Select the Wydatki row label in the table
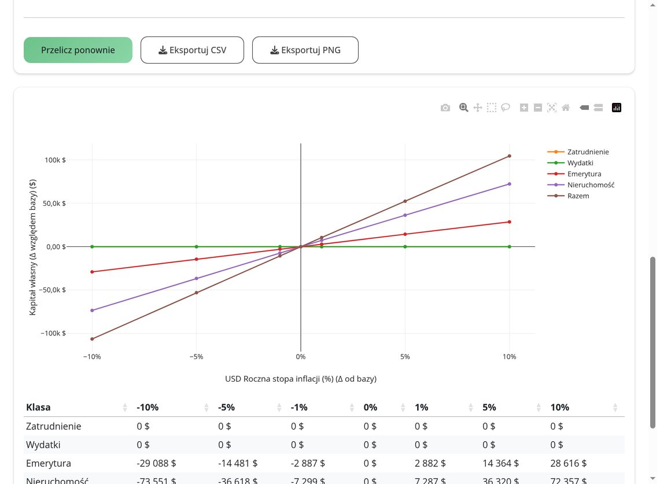This screenshot has height=484, width=671. pyautogui.click(x=43, y=445)
